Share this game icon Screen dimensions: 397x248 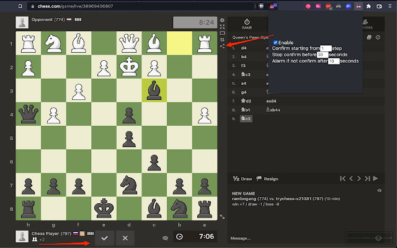click(x=222, y=46)
